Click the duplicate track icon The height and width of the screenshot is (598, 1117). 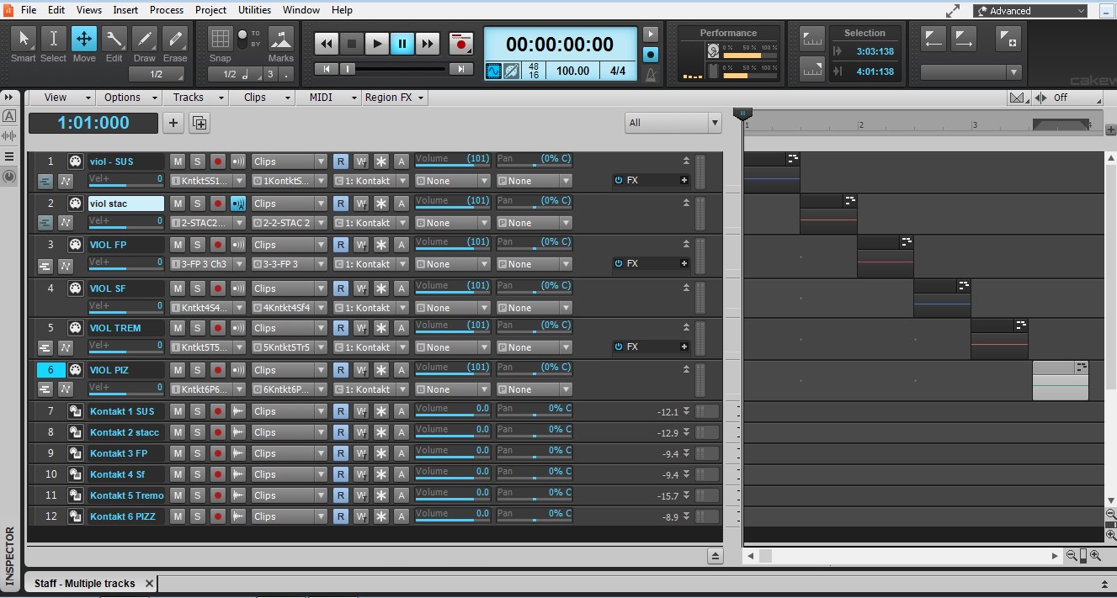point(199,123)
